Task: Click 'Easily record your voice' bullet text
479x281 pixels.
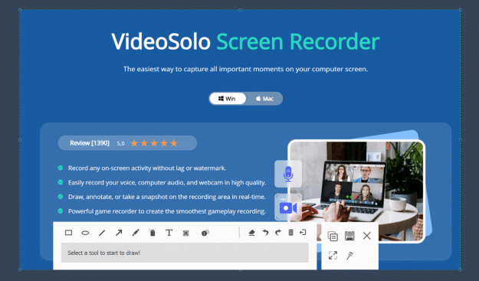Action: pyautogui.click(x=167, y=182)
